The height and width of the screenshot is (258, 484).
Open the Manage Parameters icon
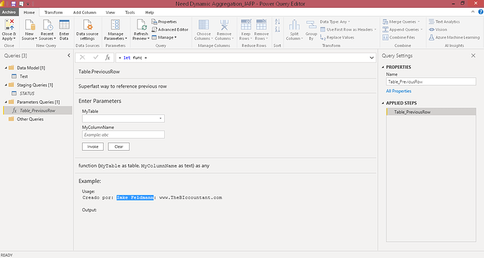coord(116,25)
